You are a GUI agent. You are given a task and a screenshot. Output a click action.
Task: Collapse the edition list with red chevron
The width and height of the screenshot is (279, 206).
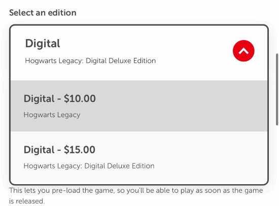point(243,51)
